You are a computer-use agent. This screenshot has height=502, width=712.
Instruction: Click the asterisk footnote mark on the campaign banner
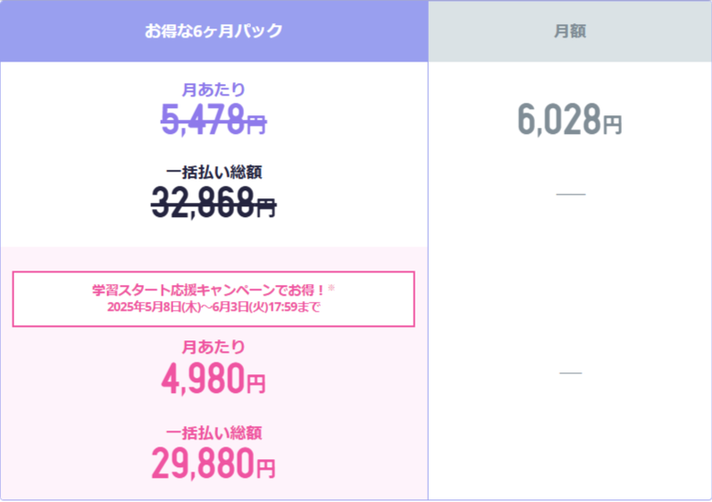(331, 288)
